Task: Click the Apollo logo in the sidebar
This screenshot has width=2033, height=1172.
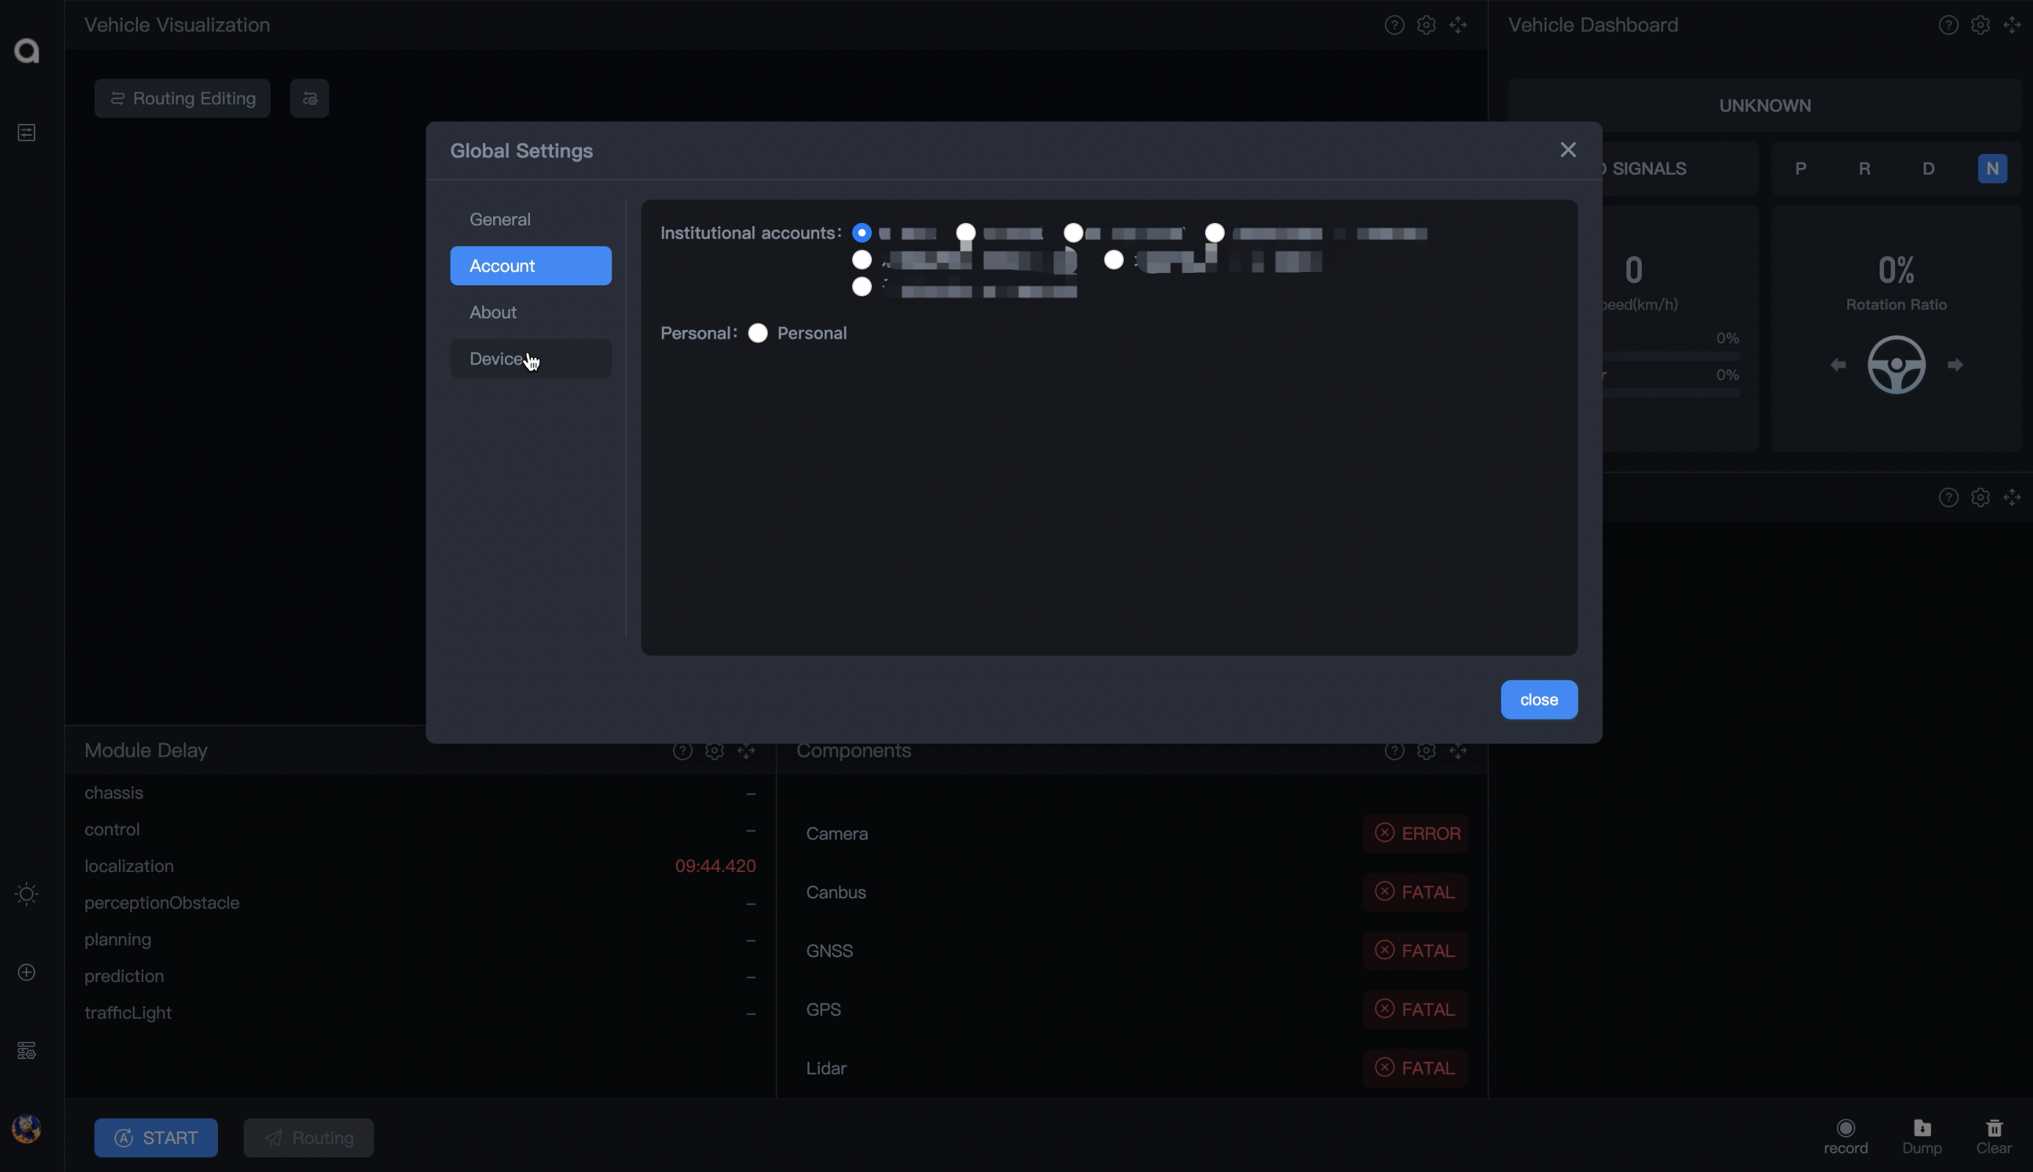Action: coord(26,51)
